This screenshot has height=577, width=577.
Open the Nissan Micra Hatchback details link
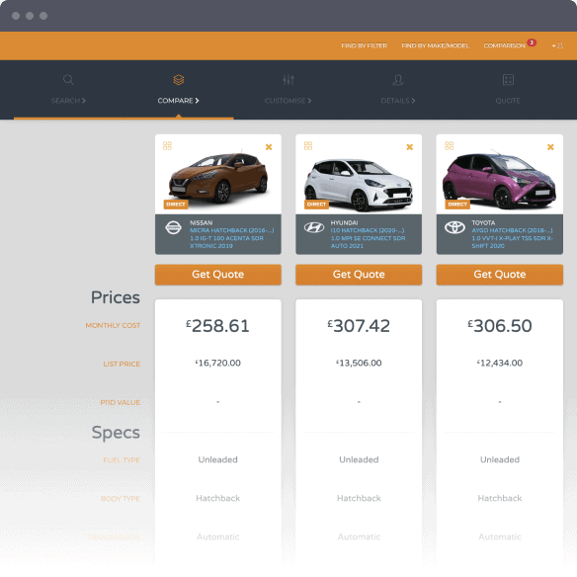(x=231, y=238)
